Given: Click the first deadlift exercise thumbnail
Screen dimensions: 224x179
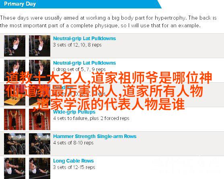Looking at the screenshot, I should pyautogui.click(x=15, y=95).
